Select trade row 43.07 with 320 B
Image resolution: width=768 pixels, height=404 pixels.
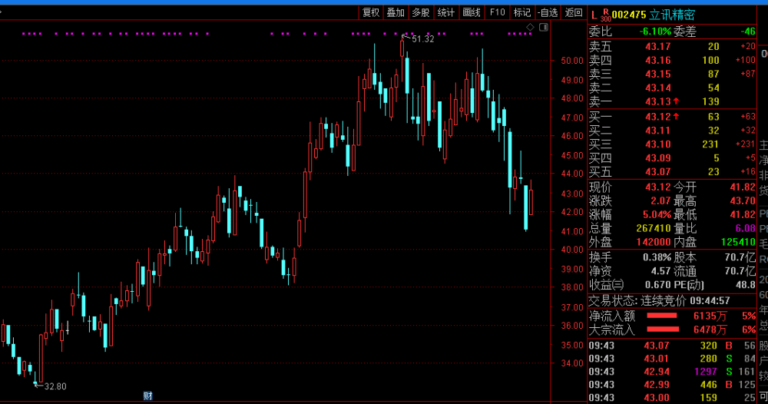672,346
